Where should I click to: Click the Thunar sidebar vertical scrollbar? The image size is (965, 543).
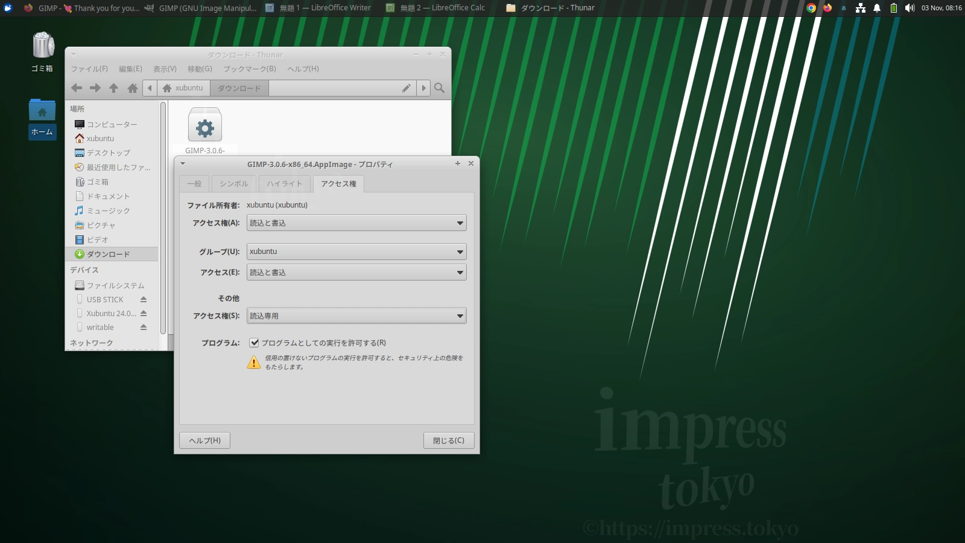tap(163, 218)
